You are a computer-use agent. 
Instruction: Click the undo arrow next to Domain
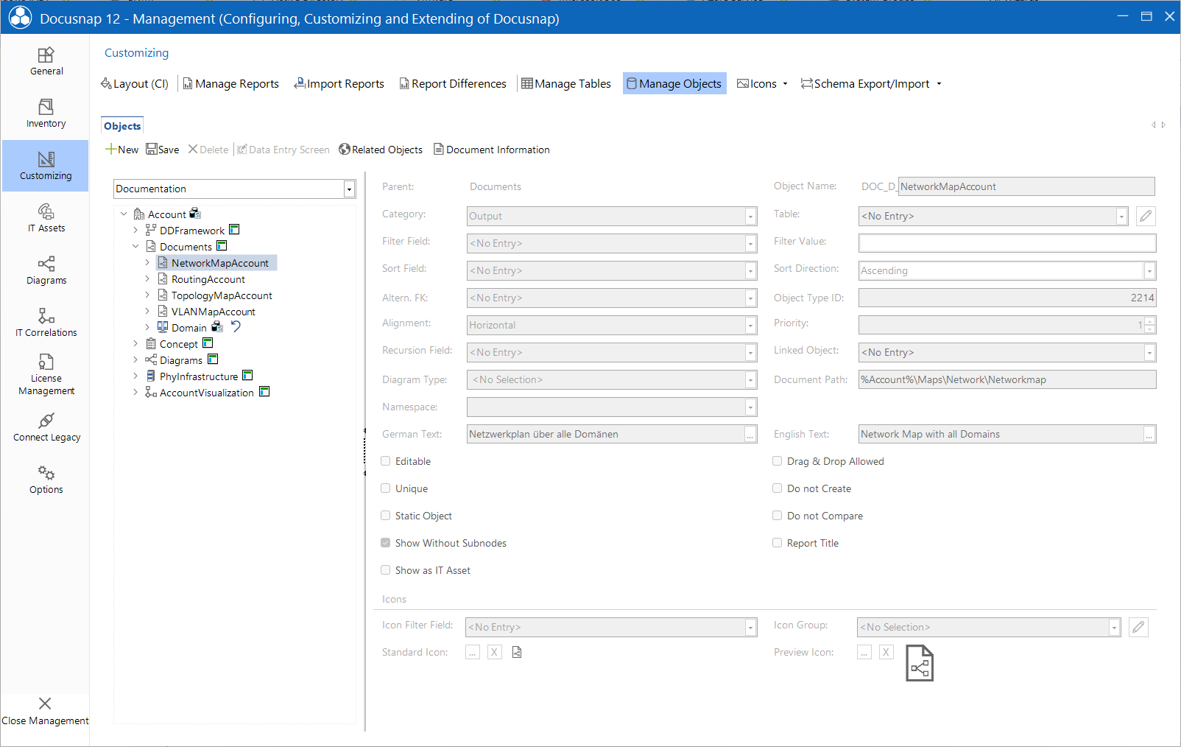click(236, 326)
